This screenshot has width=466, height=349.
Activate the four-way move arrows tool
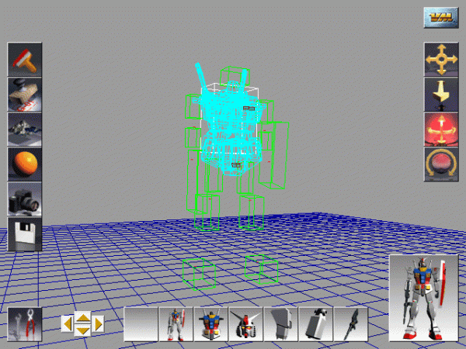pos(441,60)
